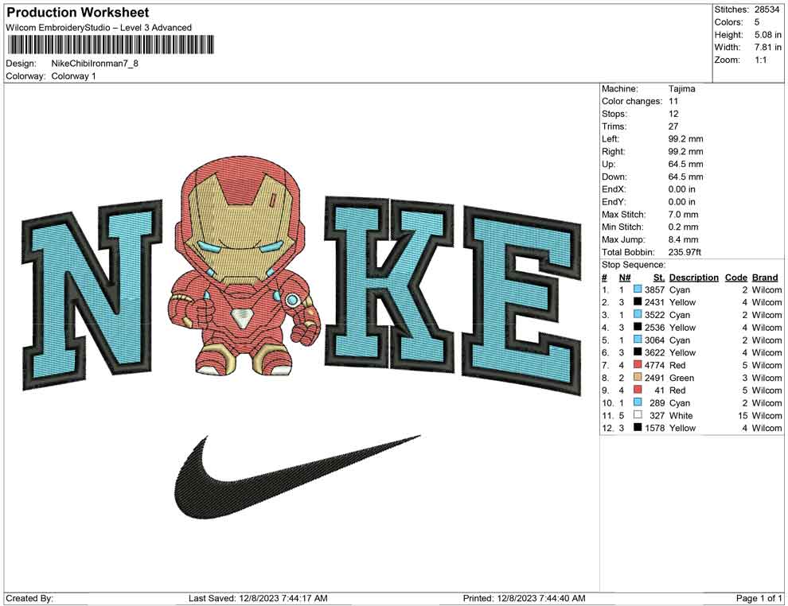Click the embroidered letter K
The width and height of the screenshot is (788, 606).
[x=389, y=284]
